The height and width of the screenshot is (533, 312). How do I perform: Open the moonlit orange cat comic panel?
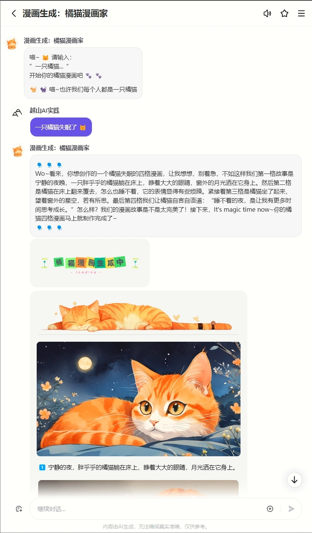point(138,399)
